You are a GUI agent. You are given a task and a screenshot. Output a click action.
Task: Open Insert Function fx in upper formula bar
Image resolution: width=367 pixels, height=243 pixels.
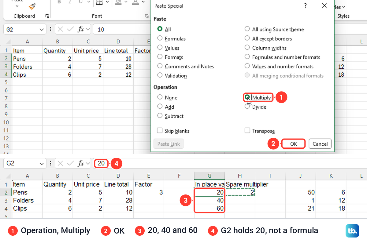coord(81,29)
